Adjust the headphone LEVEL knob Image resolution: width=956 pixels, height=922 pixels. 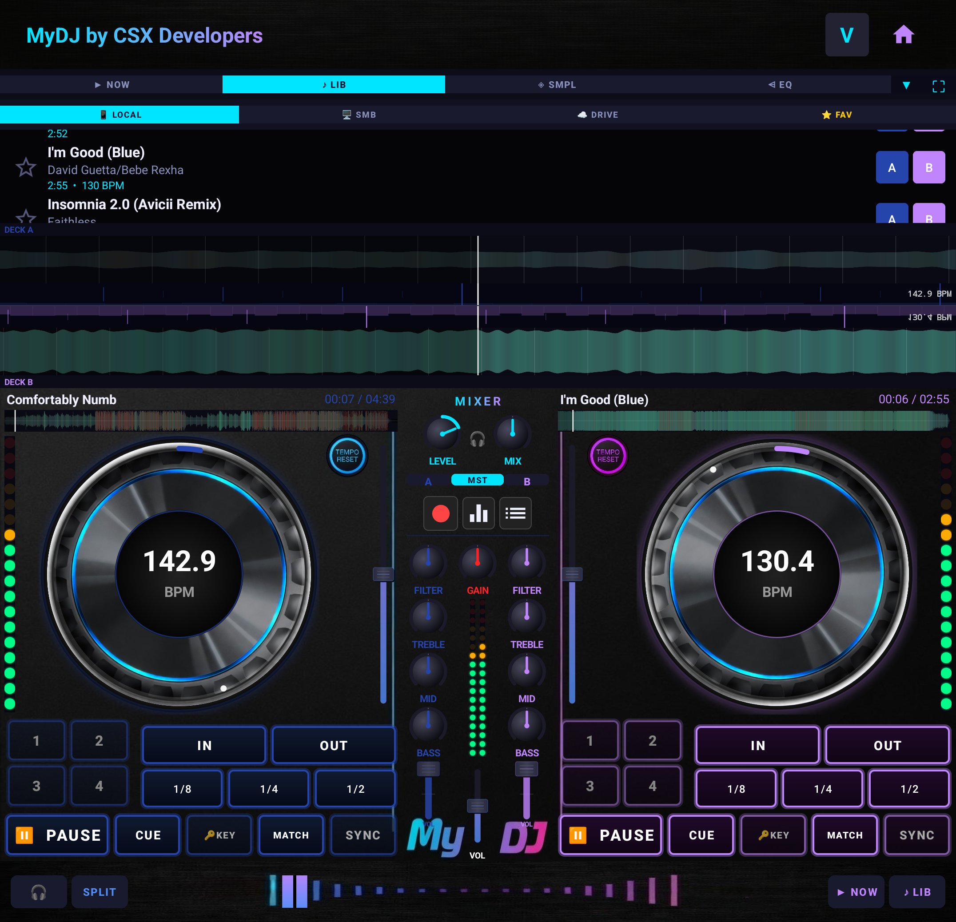(442, 433)
